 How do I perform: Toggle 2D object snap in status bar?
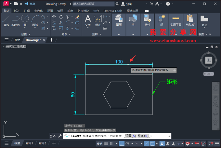(x=152, y=144)
